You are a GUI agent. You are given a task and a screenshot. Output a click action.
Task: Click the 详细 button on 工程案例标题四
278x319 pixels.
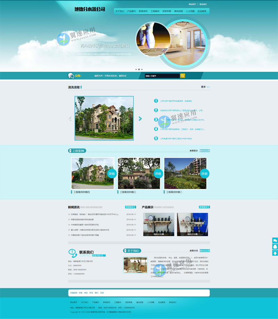(112, 173)
